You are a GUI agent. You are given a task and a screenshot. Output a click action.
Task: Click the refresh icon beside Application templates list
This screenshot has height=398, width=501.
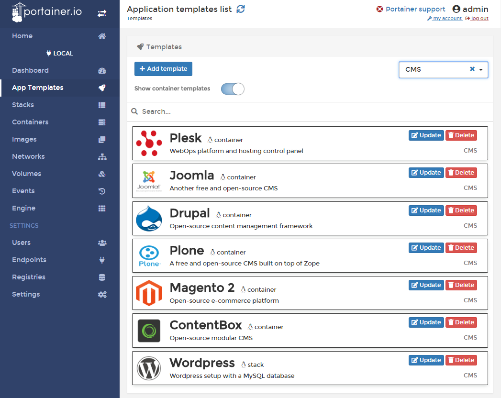[241, 9]
